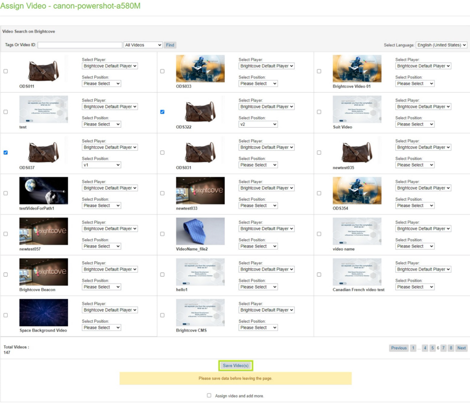470x404 pixels.
Task: Click the Brightcove CMS video thumbnail
Action: (200, 312)
